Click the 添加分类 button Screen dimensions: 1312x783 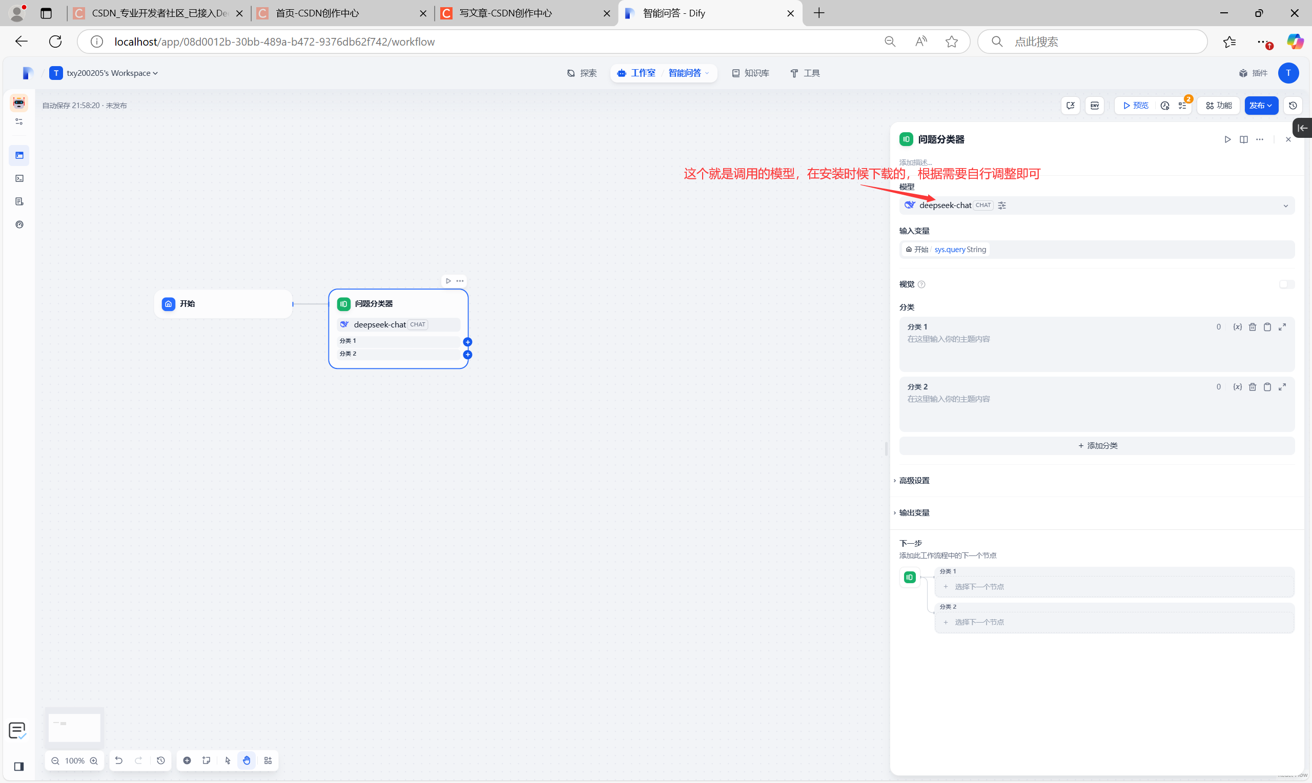1097,445
